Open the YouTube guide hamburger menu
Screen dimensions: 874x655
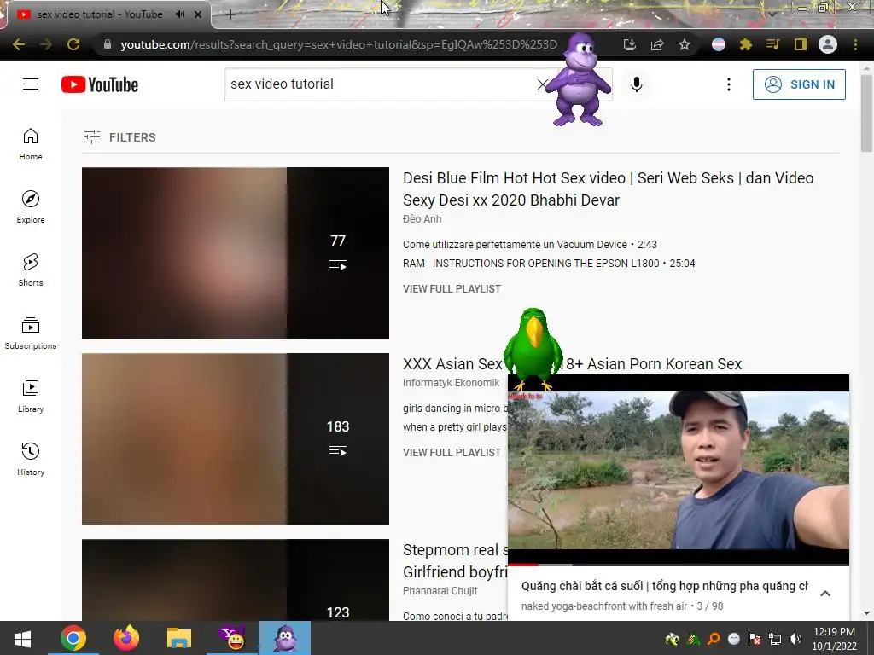coord(31,84)
